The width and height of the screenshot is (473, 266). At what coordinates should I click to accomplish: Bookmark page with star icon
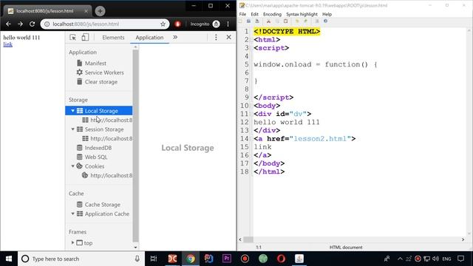tap(163, 24)
